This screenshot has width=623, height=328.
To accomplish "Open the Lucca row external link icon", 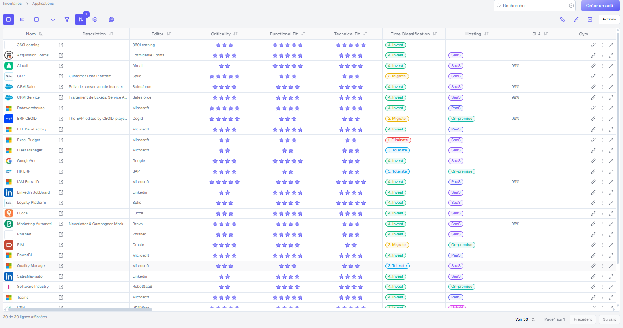I will pos(61,213).
